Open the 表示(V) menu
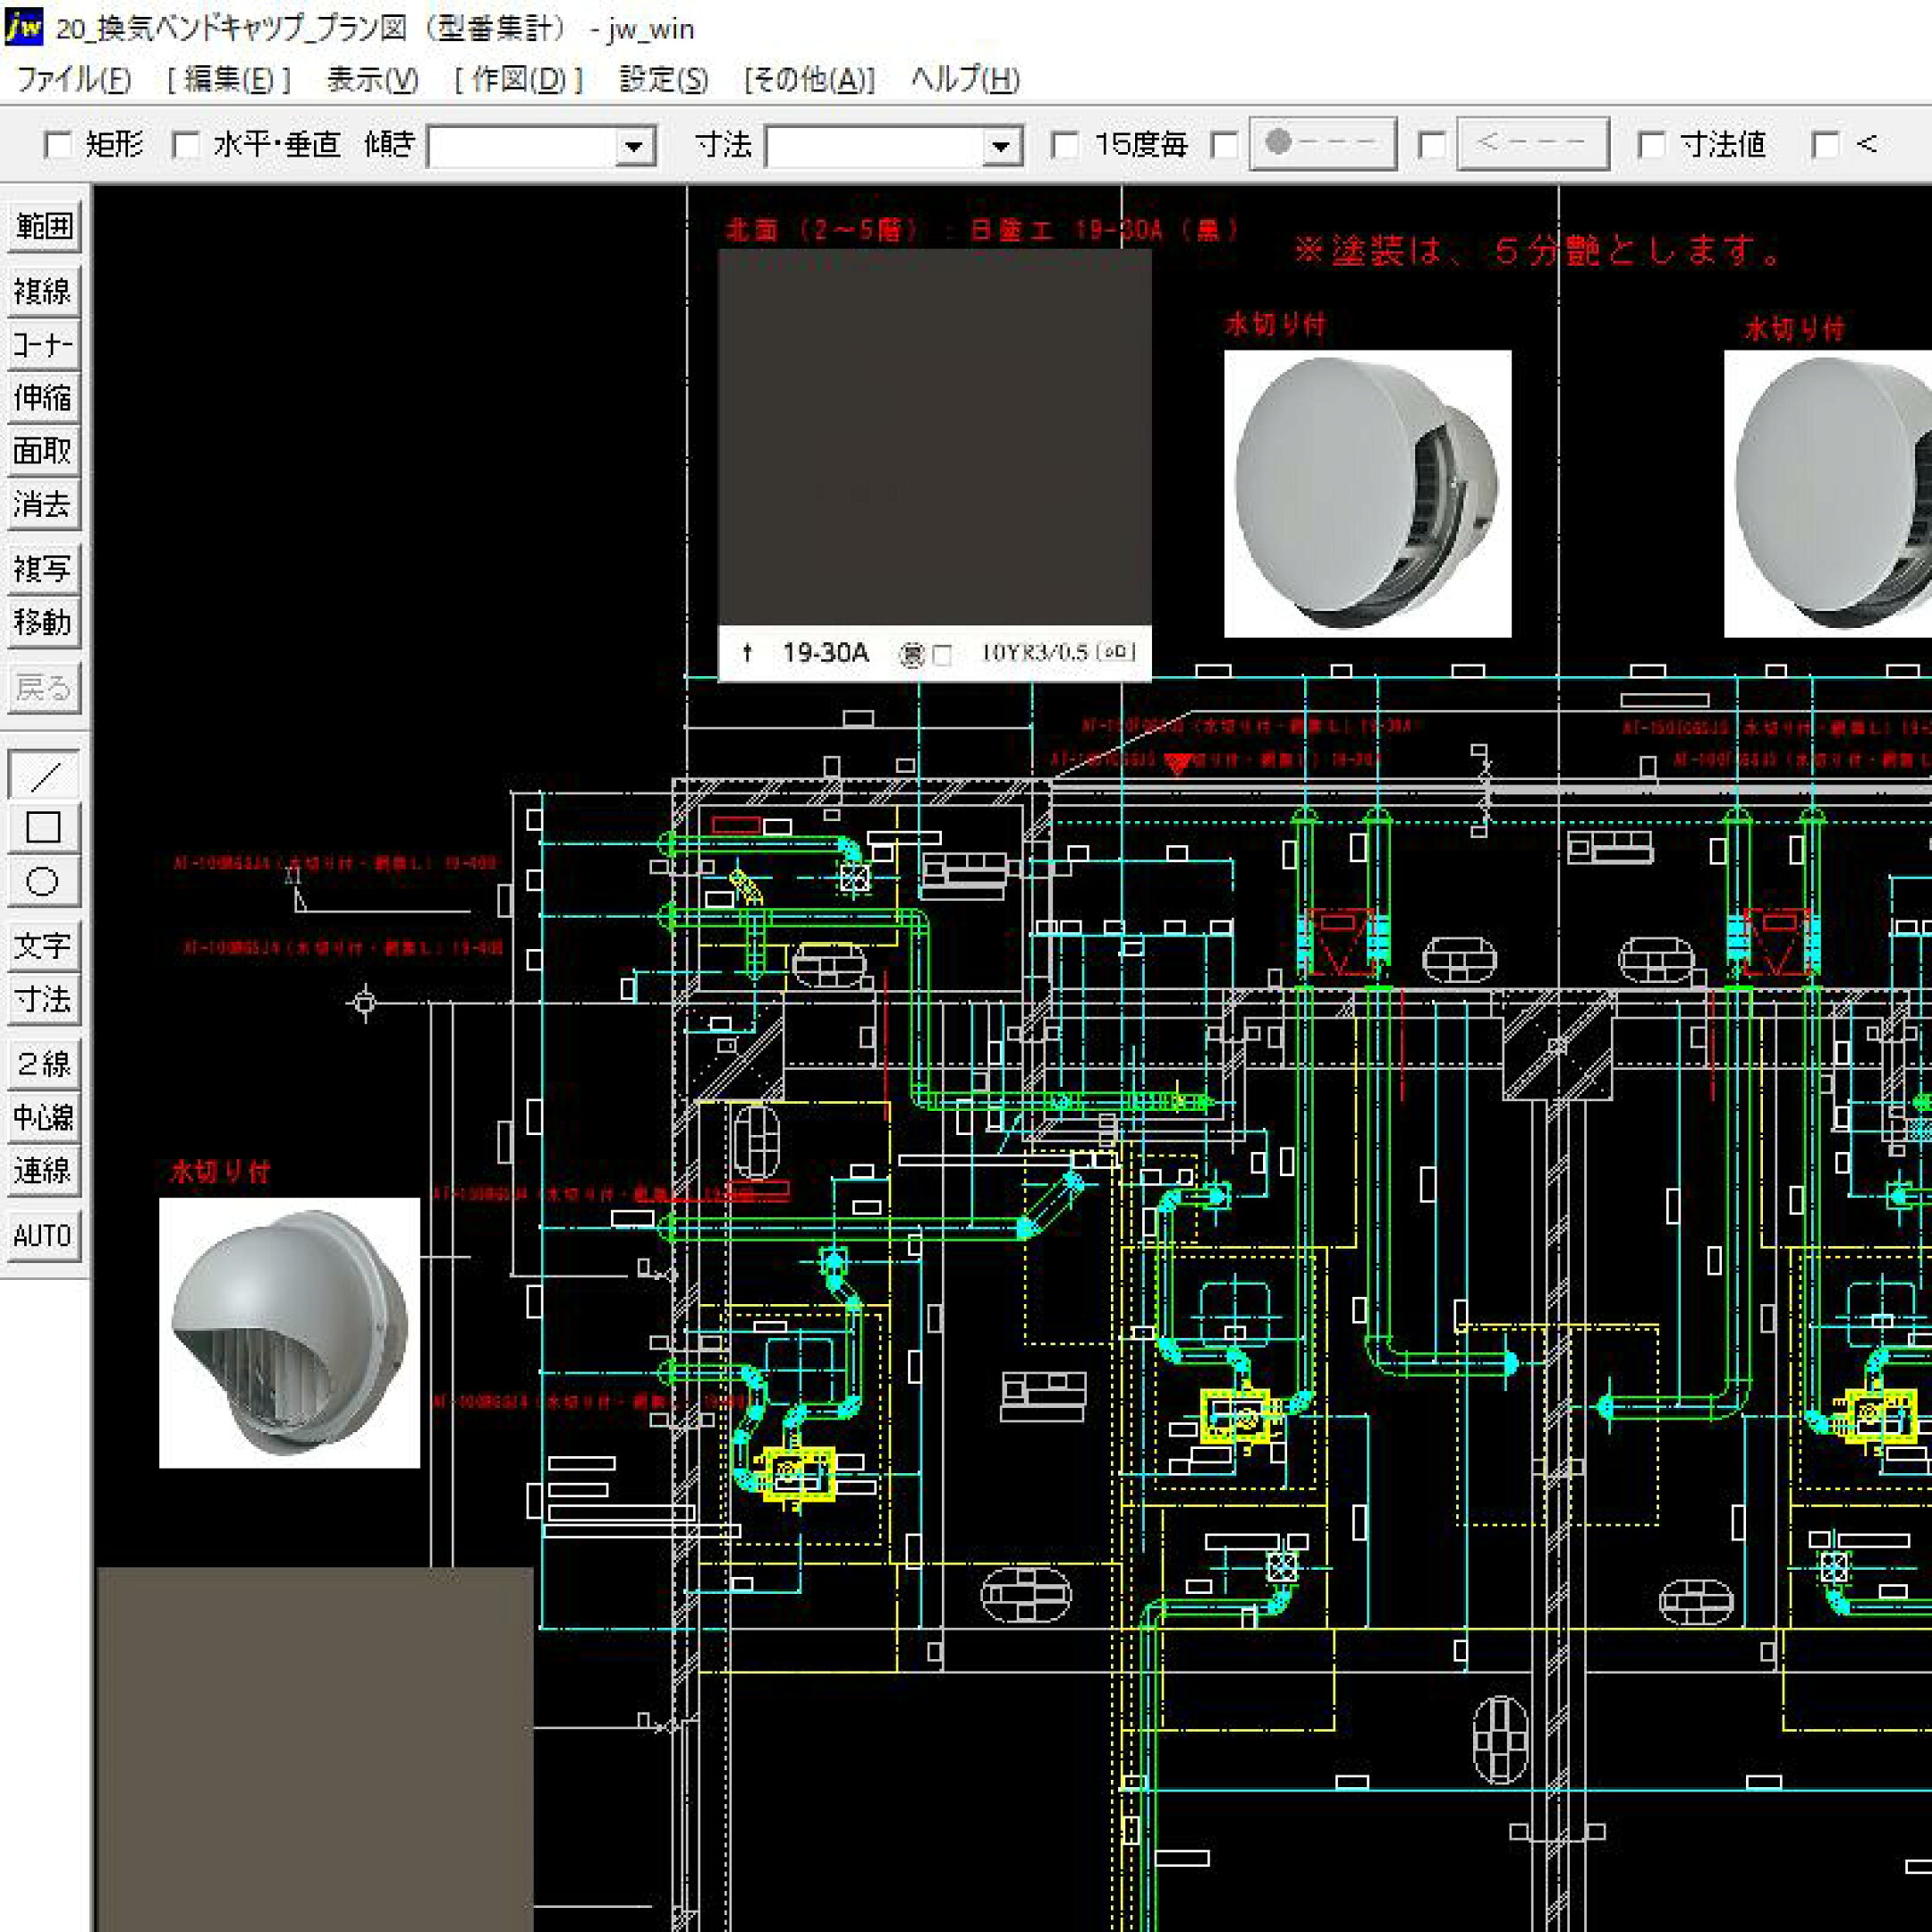 369,81
